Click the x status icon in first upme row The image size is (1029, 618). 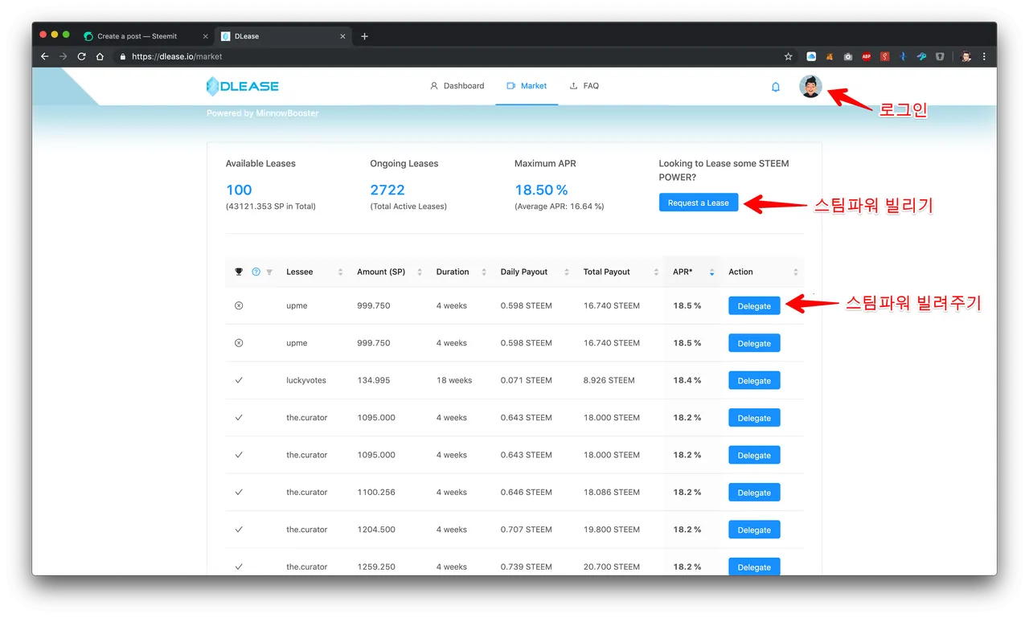point(239,306)
